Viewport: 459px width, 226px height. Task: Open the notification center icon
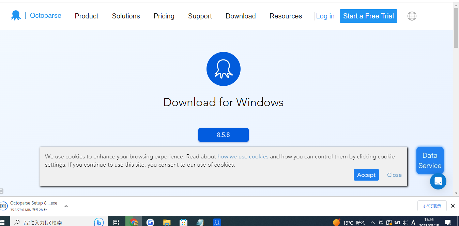tap(448, 223)
